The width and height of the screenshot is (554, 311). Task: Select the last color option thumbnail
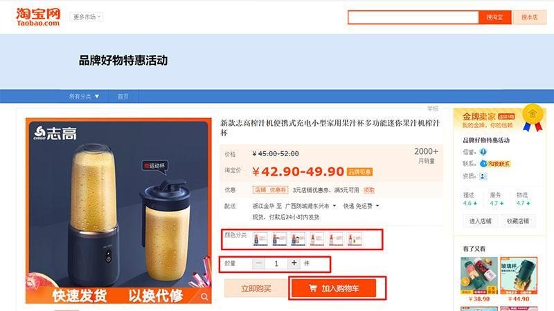click(355, 239)
